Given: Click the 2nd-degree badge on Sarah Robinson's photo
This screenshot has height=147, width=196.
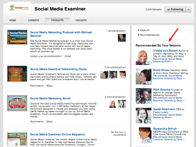Looking at the screenshot, I should coord(148,121).
